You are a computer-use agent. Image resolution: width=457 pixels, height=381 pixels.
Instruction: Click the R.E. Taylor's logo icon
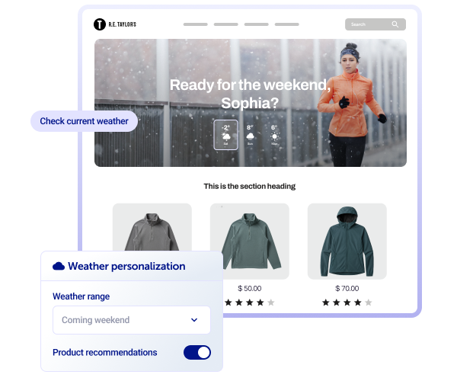[x=99, y=24]
